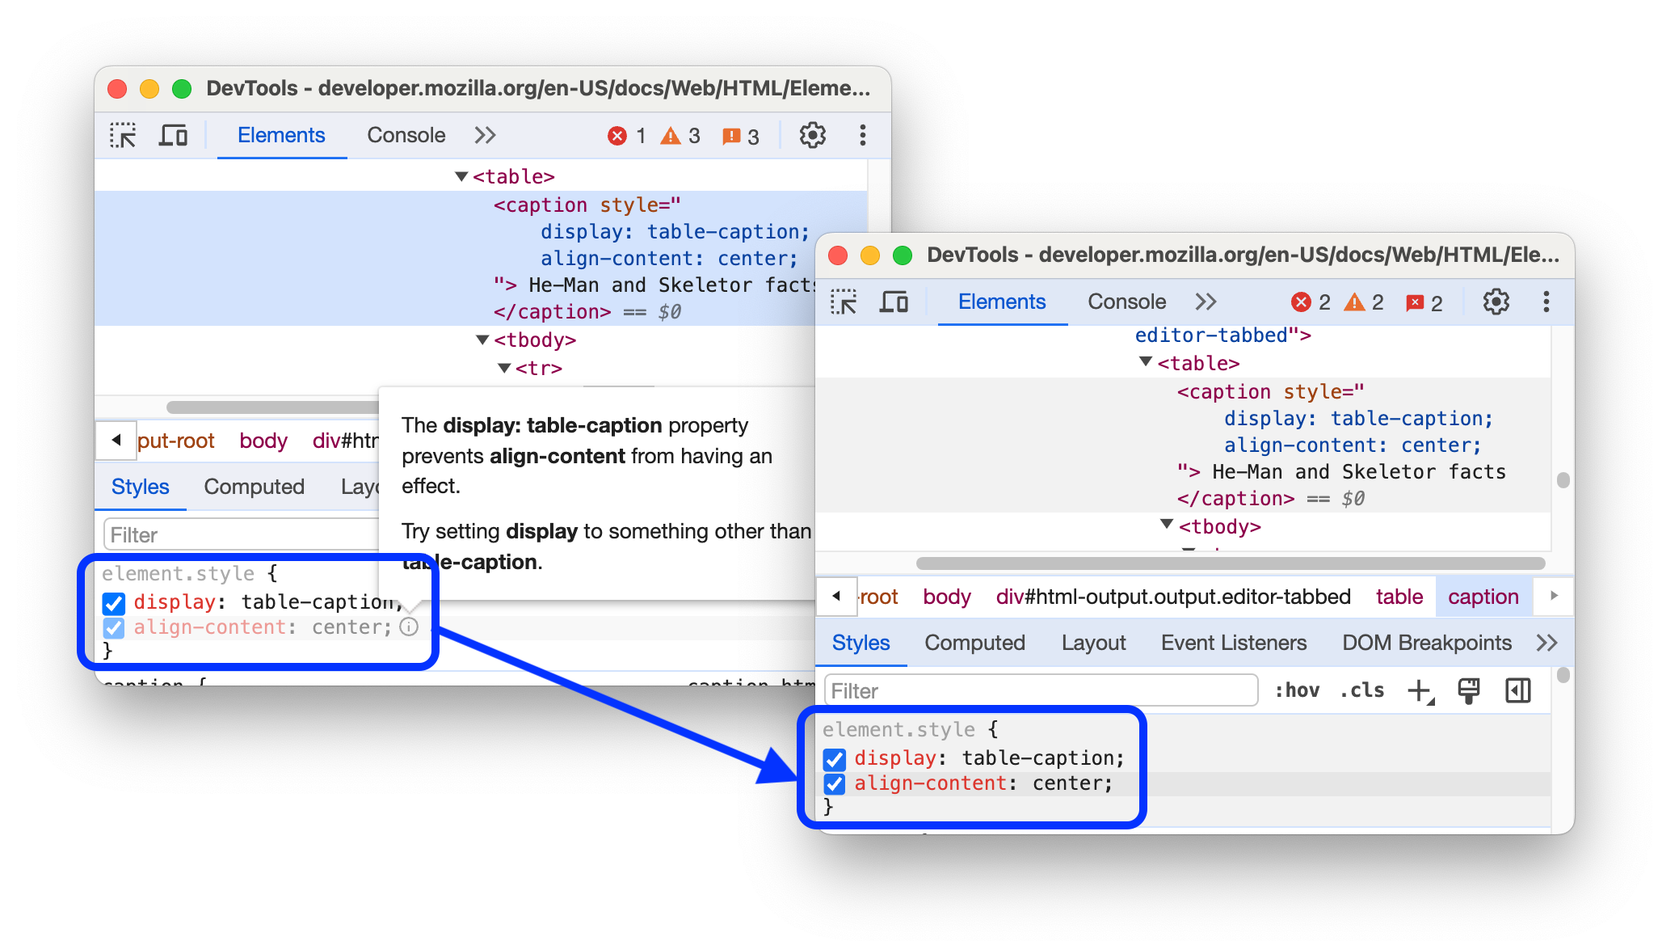1679x941 pixels.
Task: Click the Filter input field in right panel
Action: point(1037,690)
